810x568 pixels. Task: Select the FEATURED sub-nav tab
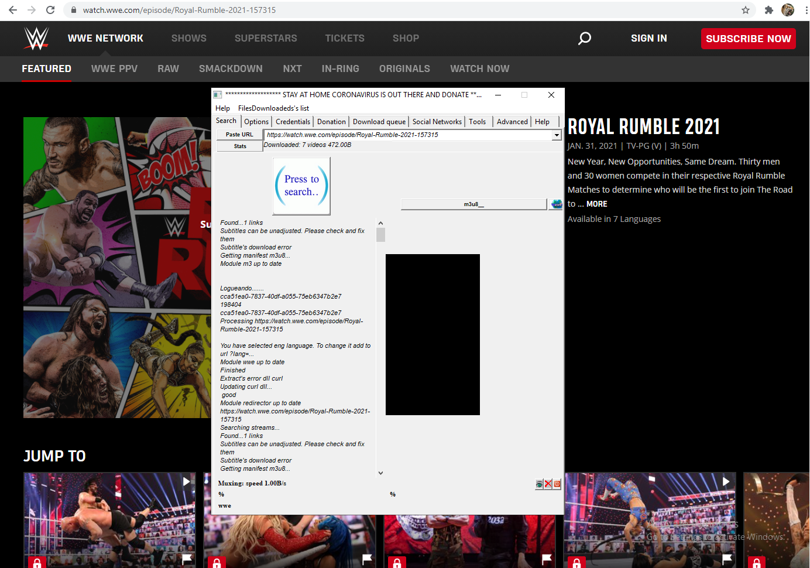[47, 69]
